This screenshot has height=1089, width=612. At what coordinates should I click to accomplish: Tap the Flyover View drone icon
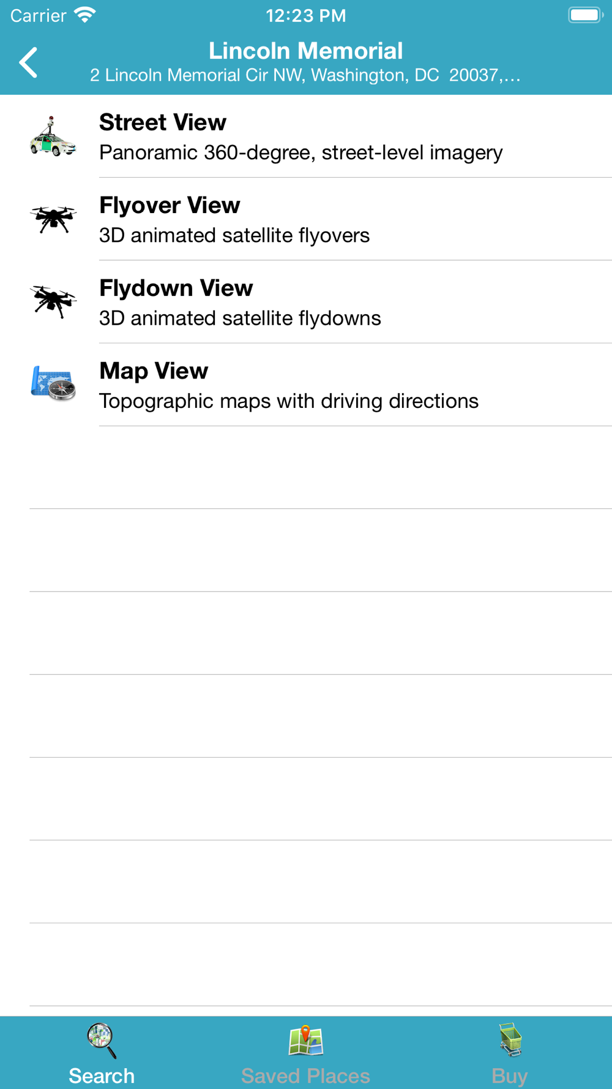point(53,219)
